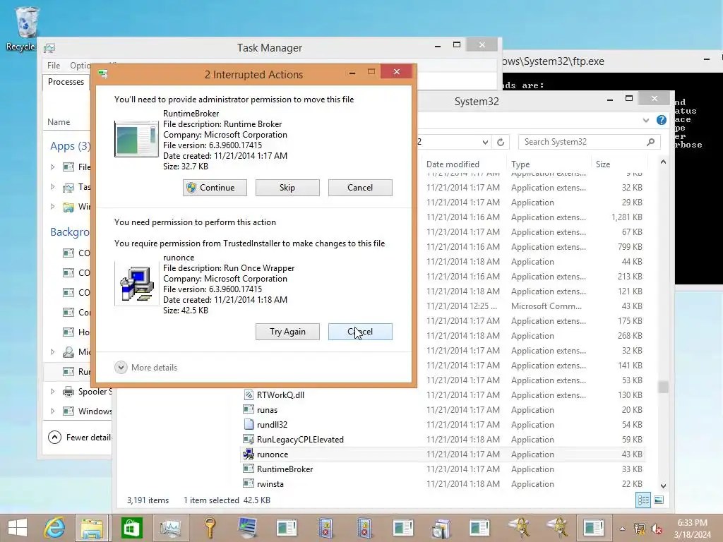Expand More details in the dialog
The width and height of the screenshot is (723, 542).
[146, 367]
